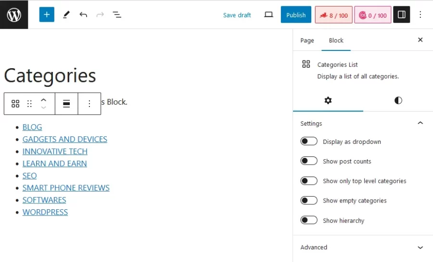Open the laptop preview icon
The height and width of the screenshot is (262, 433).
tap(268, 14)
